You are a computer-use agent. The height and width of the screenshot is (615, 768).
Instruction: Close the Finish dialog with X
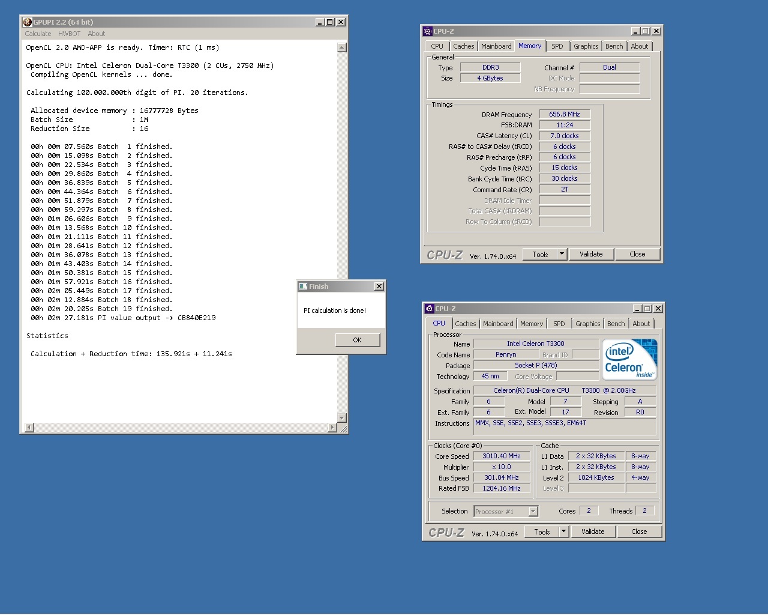point(379,286)
